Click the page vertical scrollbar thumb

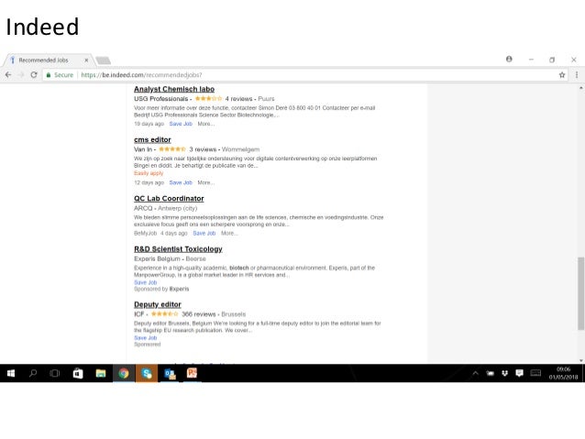(581, 293)
